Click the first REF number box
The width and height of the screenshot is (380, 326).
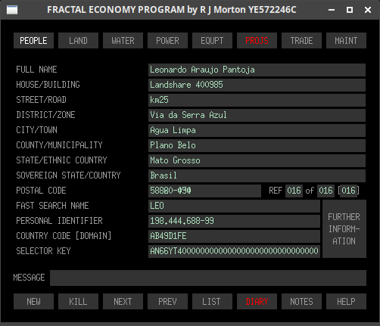click(294, 191)
